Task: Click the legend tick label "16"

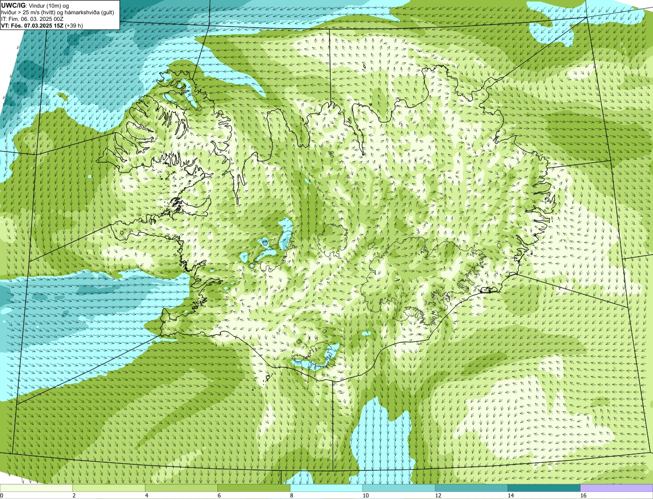Action: pos(583,495)
